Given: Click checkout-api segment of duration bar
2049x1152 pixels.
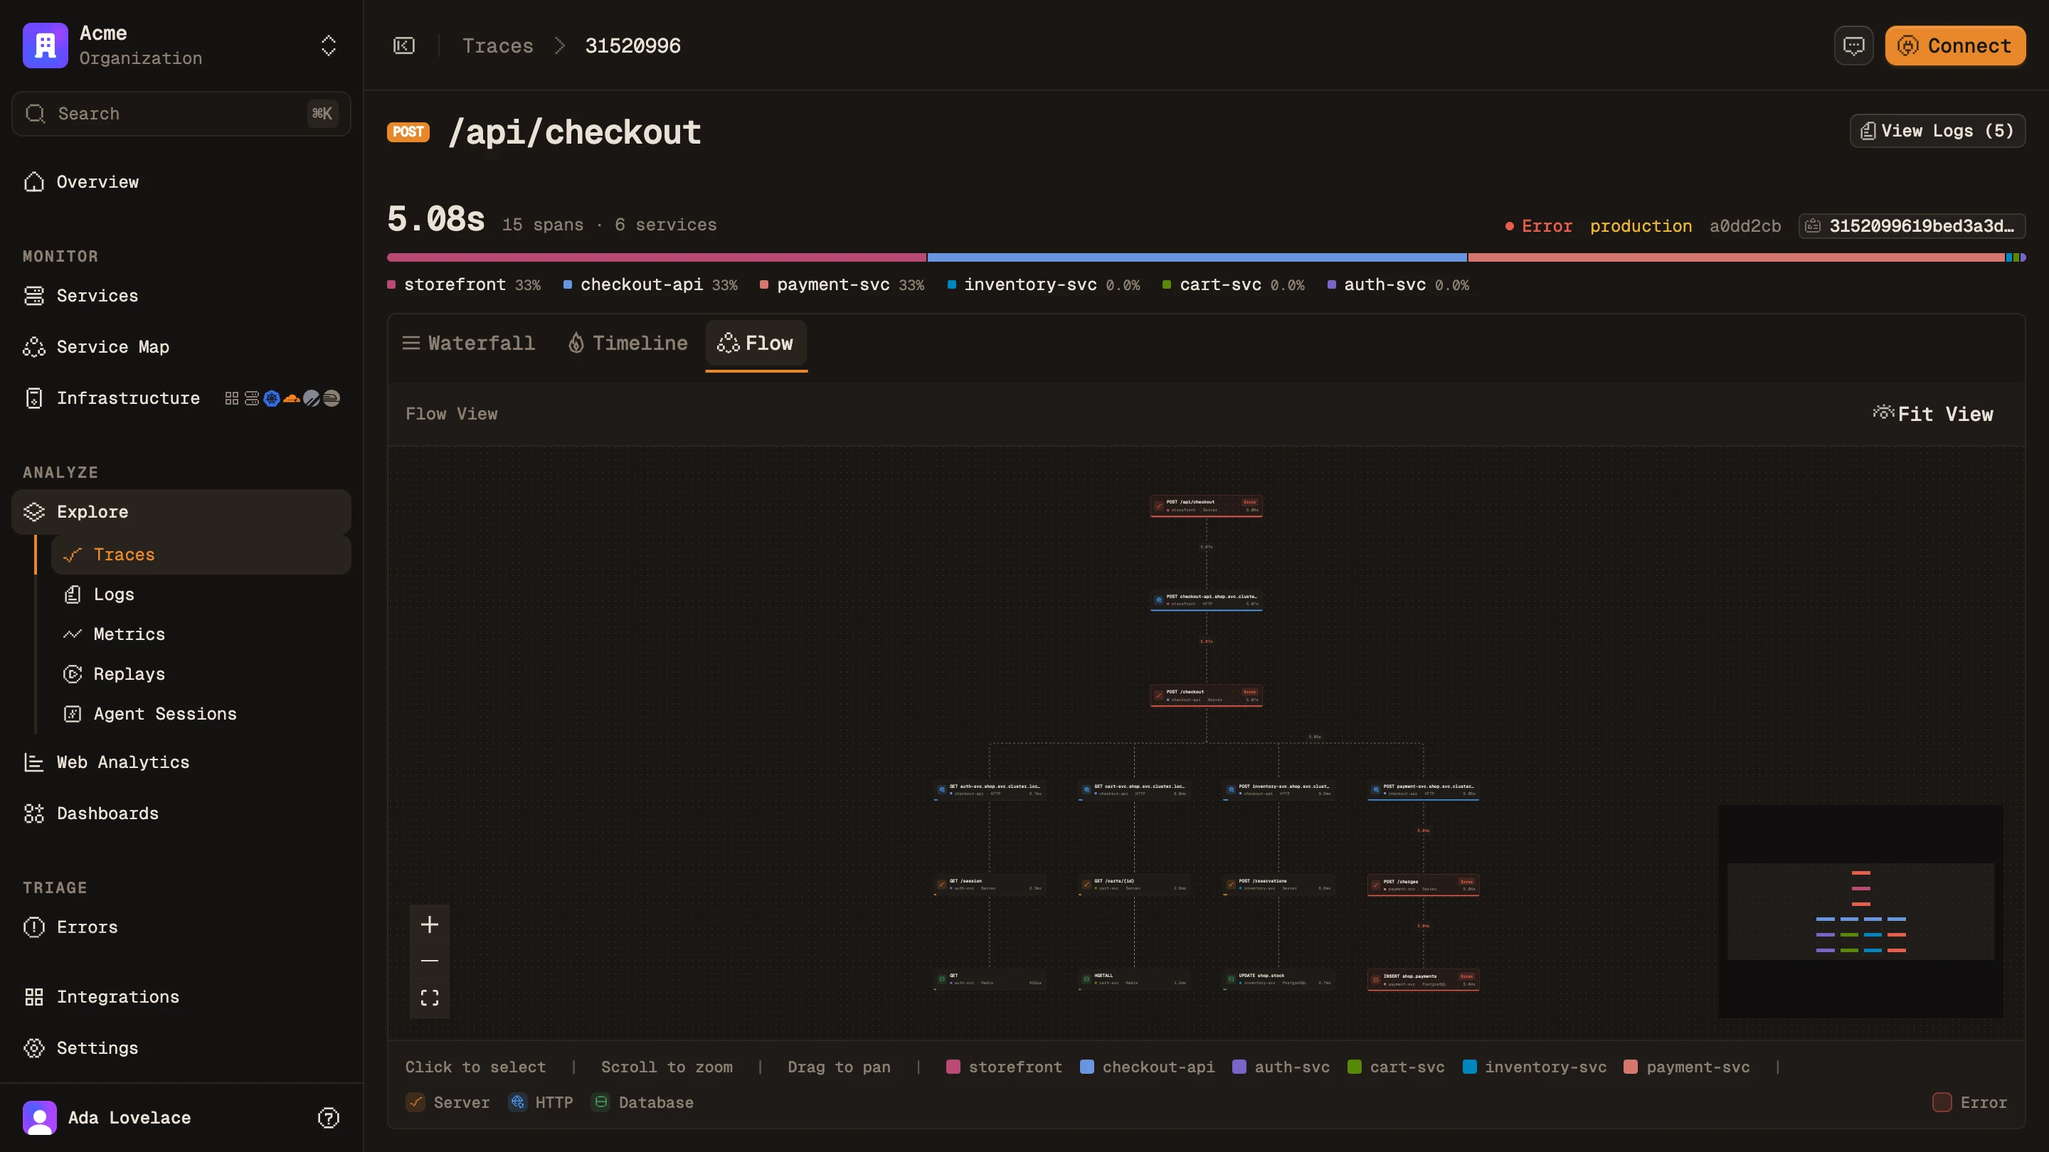Looking at the screenshot, I should point(1197,257).
